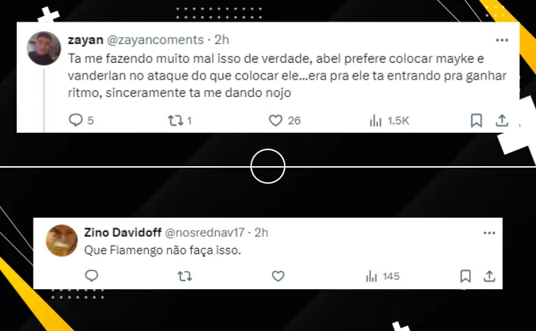536x331 pixels.
Task: Open more options on zayan's tweet
Action: click(502, 40)
